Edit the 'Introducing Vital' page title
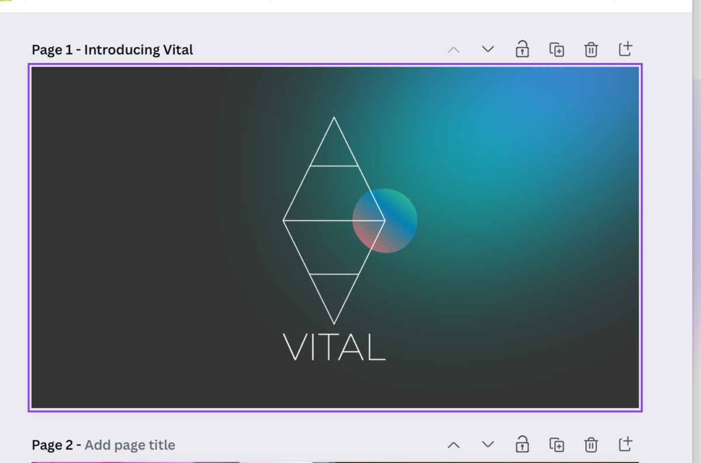 [138, 50]
